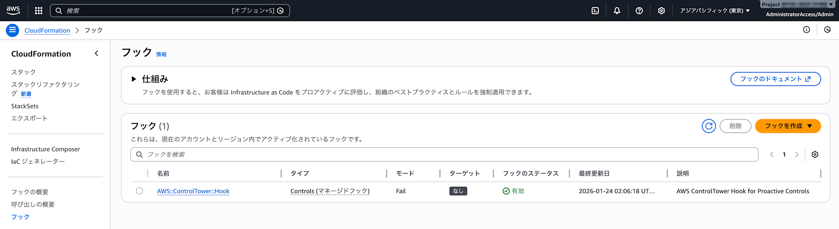Click the AWS ControlTower Hook for Proactive Controls description
The image size is (839, 229).
pyautogui.click(x=743, y=191)
